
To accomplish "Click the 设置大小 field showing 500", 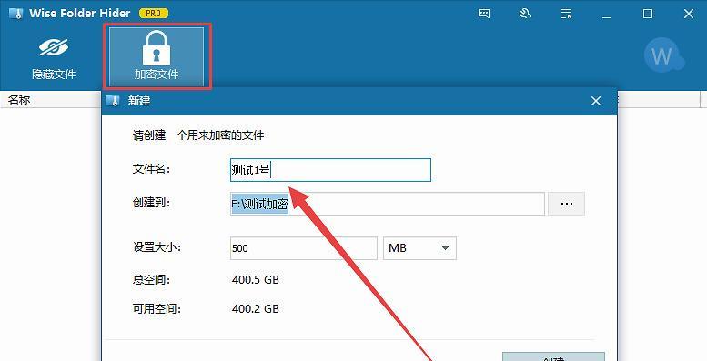I will 303,248.
